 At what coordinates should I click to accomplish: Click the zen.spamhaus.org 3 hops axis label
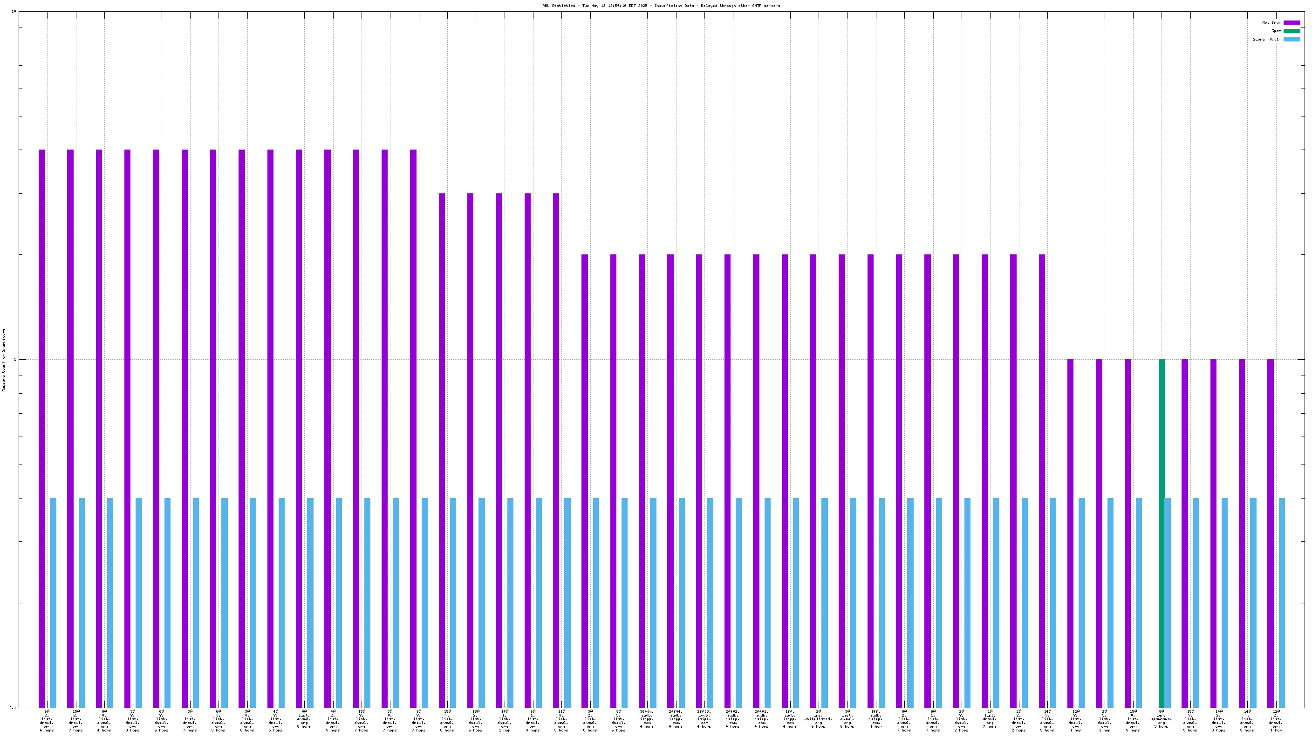tap(1161, 718)
